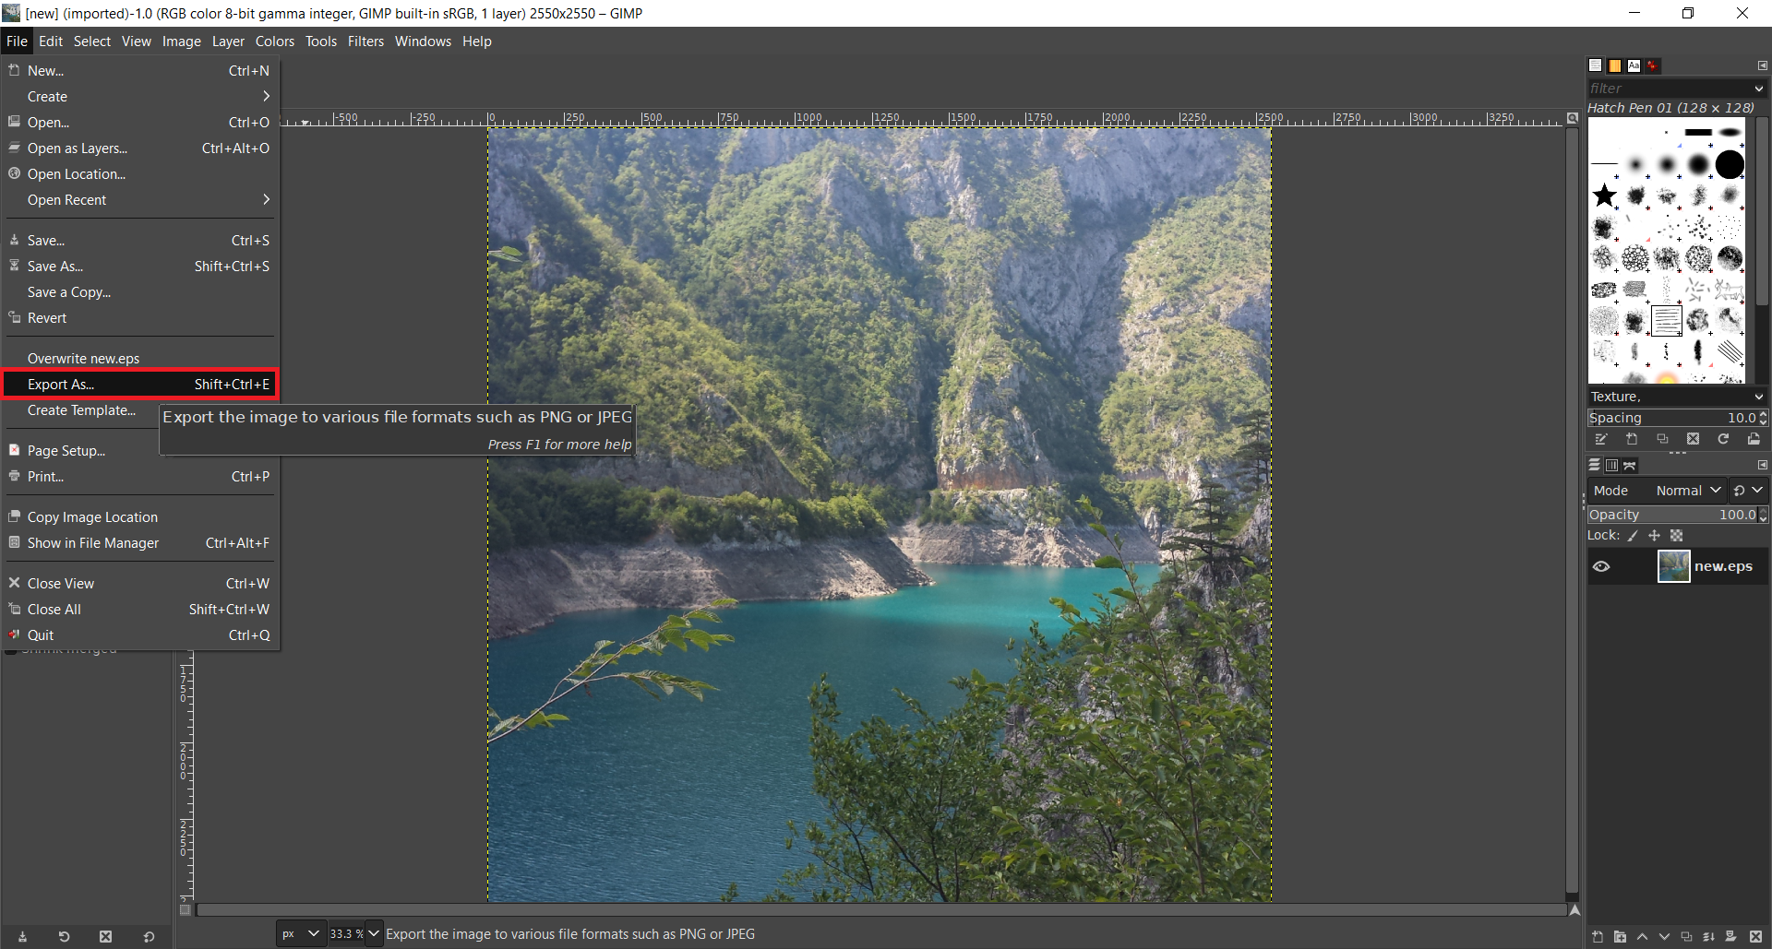Screen dimensions: 1772x949
Task: Expand the zoom percentage dropdown
Action: click(374, 933)
